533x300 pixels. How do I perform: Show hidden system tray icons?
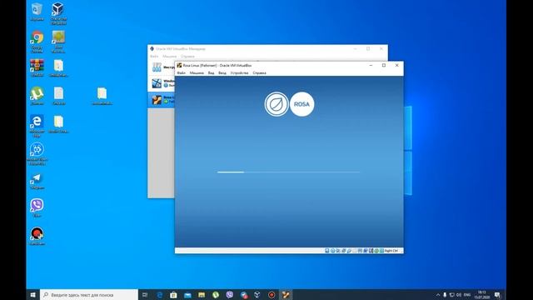pyautogui.click(x=438, y=294)
